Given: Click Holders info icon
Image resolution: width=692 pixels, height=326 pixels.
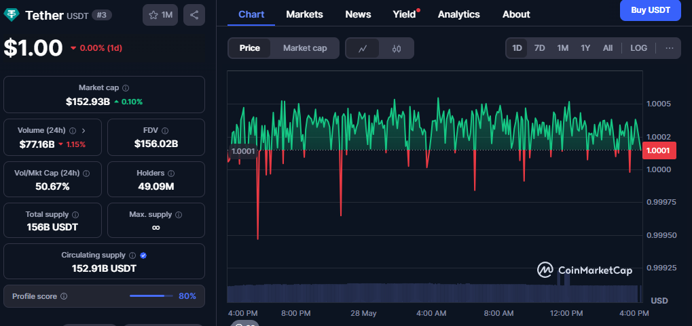Looking at the screenshot, I should coord(171,174).
